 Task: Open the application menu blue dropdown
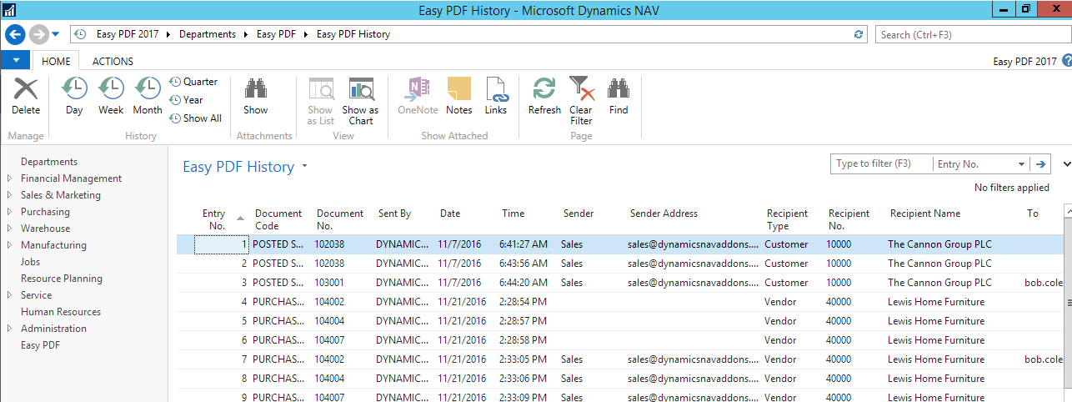tap(16, 60)
